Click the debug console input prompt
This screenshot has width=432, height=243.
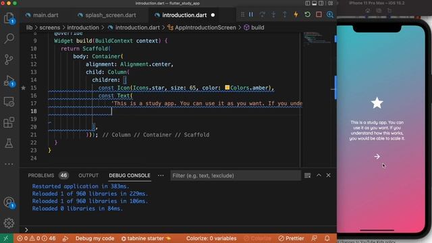point(26,230)
